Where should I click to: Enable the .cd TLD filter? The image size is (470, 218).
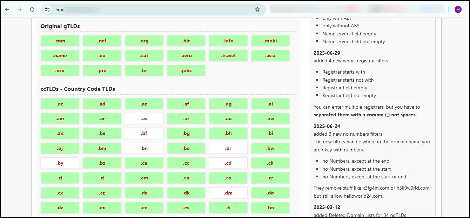coord(228,163)
